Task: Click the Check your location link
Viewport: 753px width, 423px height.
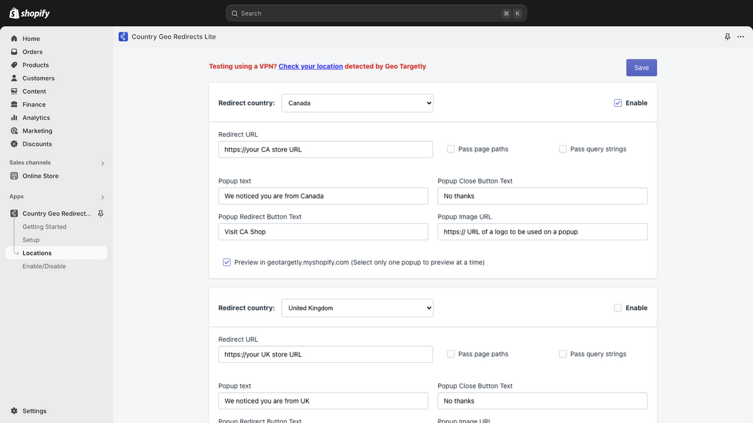Action: click(311, 66)
